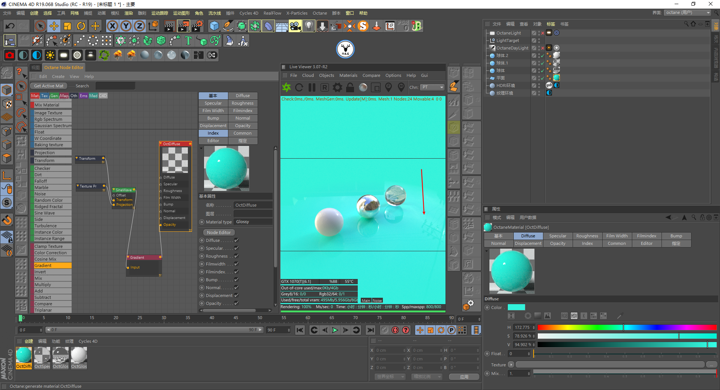Add Octane IES light icon
Screen dimensions: 720x390
pos(90,55)
